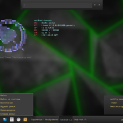The image size is (123, 123).
Task: Click the '11 minutes' uptime value
Action: [48, 28]
